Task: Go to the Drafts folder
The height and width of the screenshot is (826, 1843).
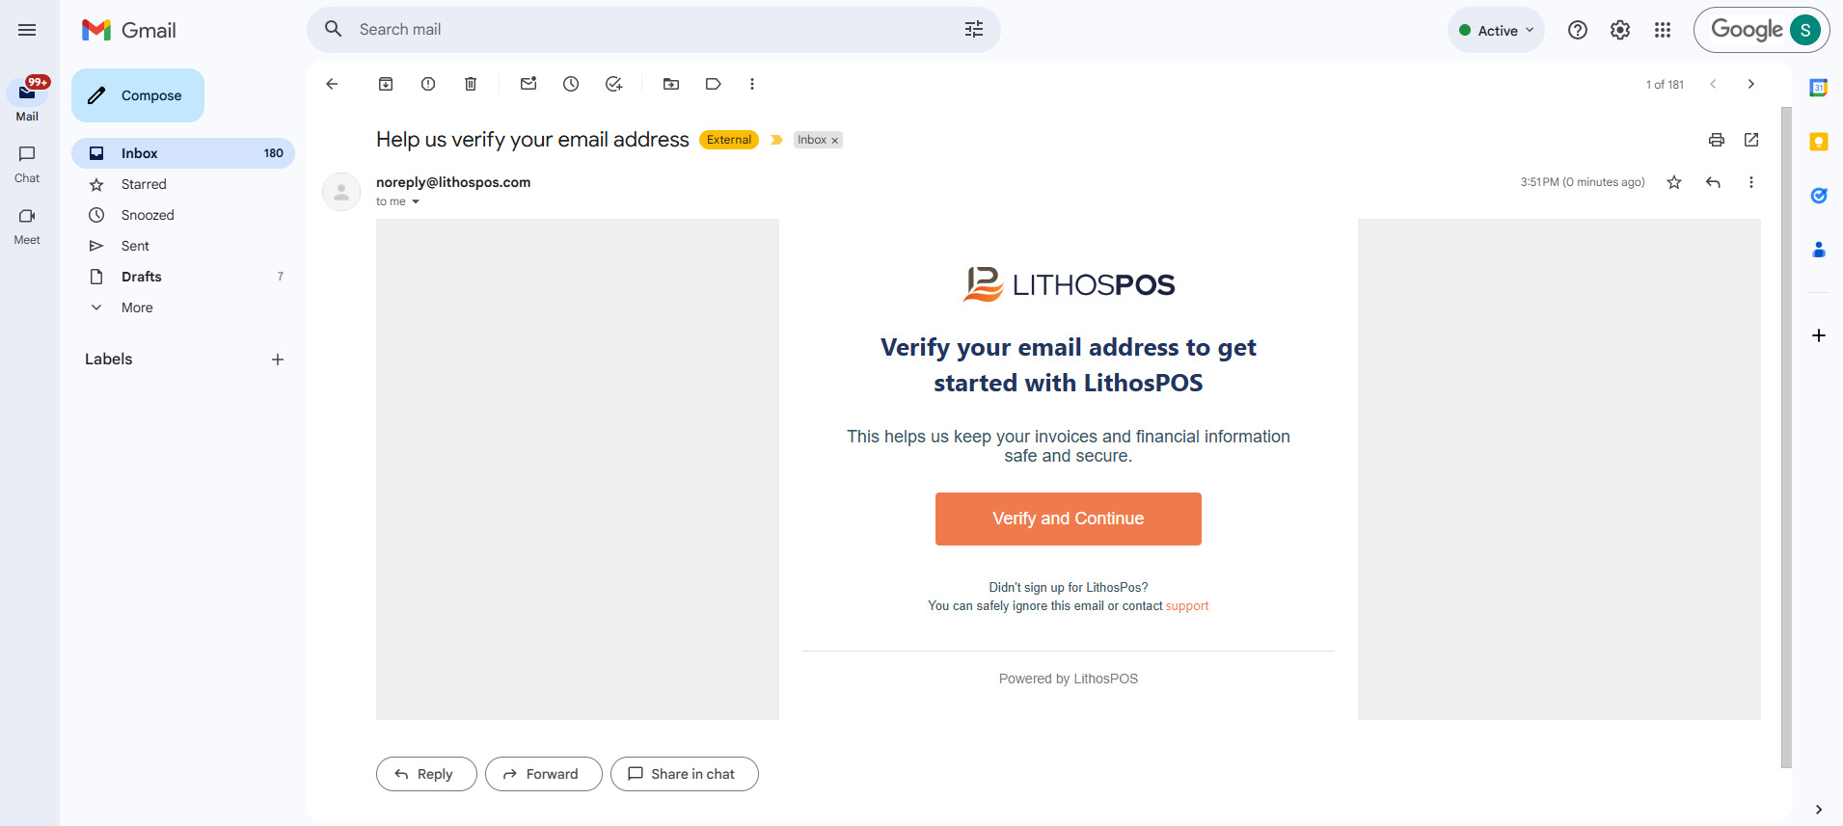Action: [x=141, y=277]
